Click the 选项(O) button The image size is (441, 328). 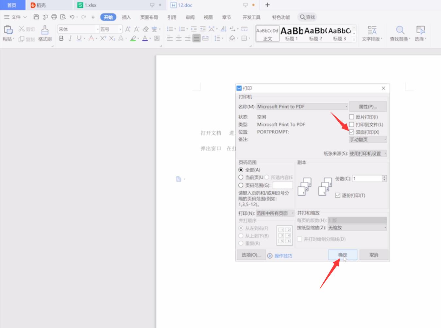251,255
